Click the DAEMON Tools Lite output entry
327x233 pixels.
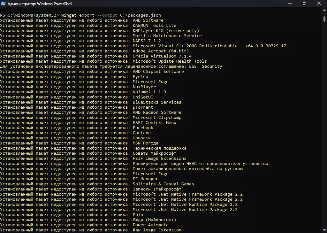click(x=154, y=26)
